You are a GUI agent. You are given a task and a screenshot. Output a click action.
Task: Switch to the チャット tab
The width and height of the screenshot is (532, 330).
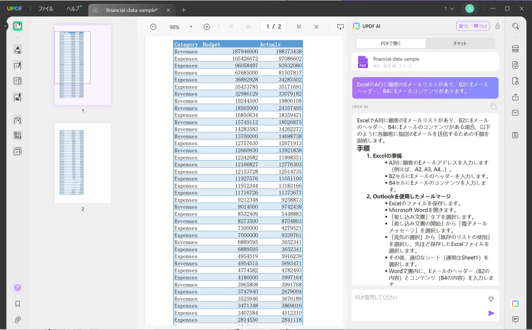460,43
